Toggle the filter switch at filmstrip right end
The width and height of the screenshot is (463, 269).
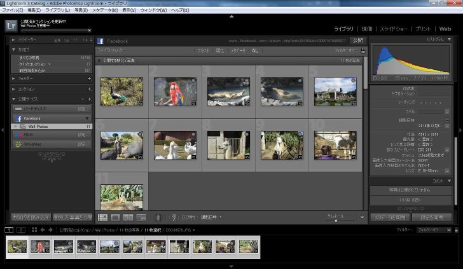(x=456, y=230)
